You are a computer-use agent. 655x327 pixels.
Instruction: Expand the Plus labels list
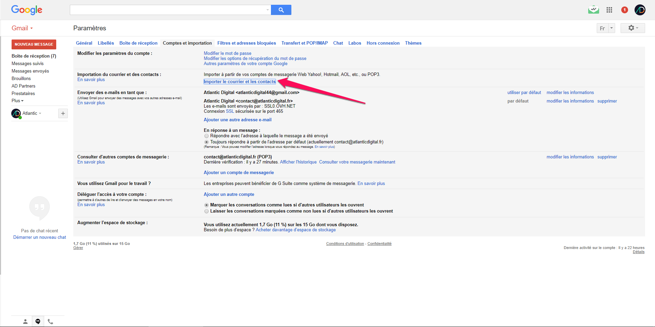pos(17,101)
